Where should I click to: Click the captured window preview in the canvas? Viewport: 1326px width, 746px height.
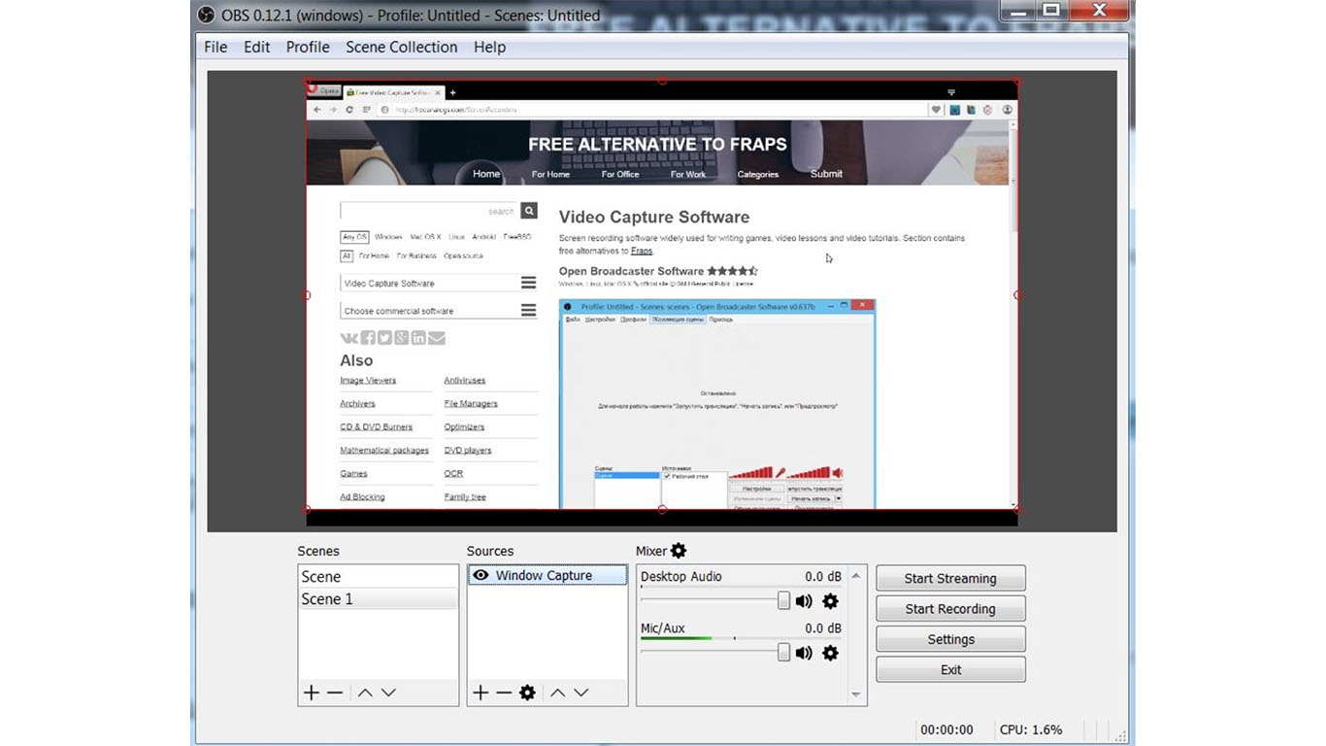coord(662,295)
